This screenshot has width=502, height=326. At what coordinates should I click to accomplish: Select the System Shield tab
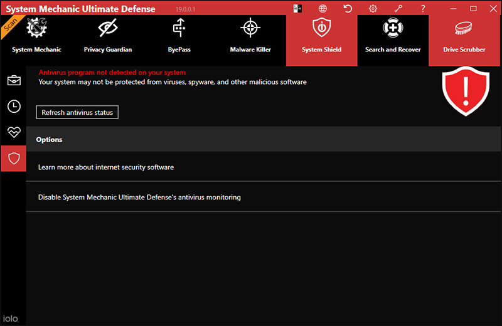click(322, 40)
